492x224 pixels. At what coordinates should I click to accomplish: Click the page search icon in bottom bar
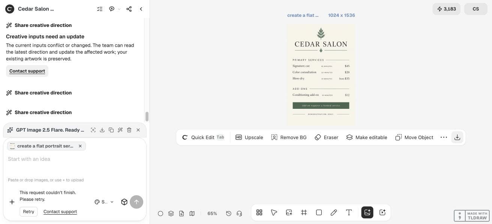click(x=181, y=214)
